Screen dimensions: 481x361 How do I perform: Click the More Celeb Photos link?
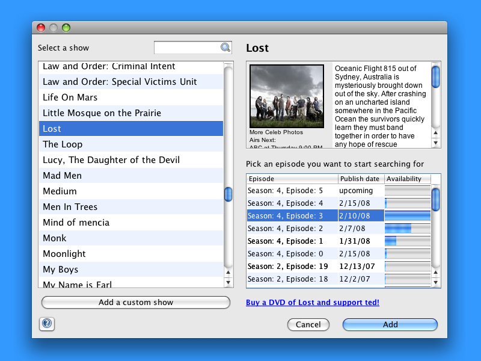point(276,132)
